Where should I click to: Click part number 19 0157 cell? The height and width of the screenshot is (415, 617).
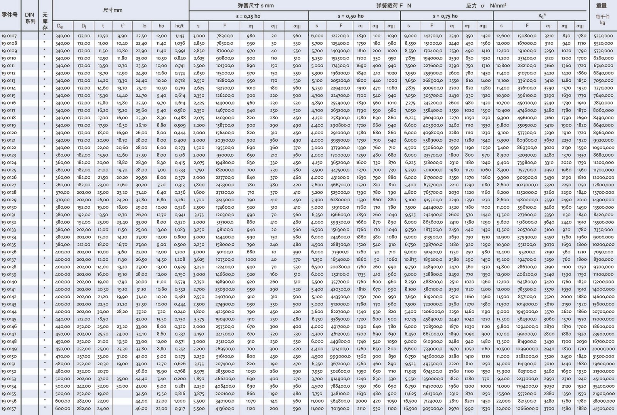[9, 408]
